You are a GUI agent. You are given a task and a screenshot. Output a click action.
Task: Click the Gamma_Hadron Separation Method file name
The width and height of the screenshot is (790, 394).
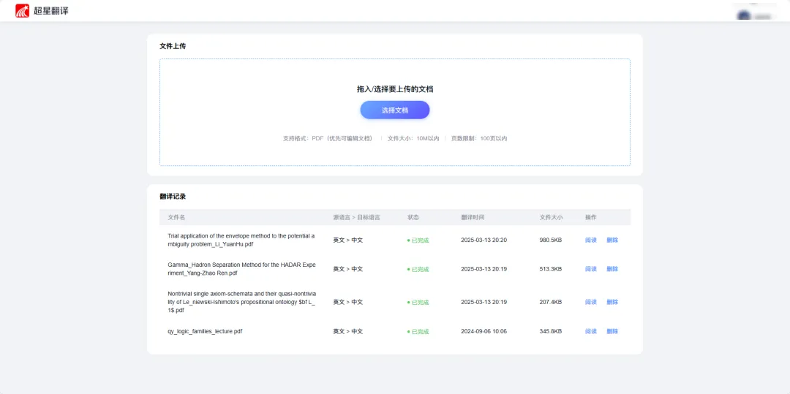[241, 269]
